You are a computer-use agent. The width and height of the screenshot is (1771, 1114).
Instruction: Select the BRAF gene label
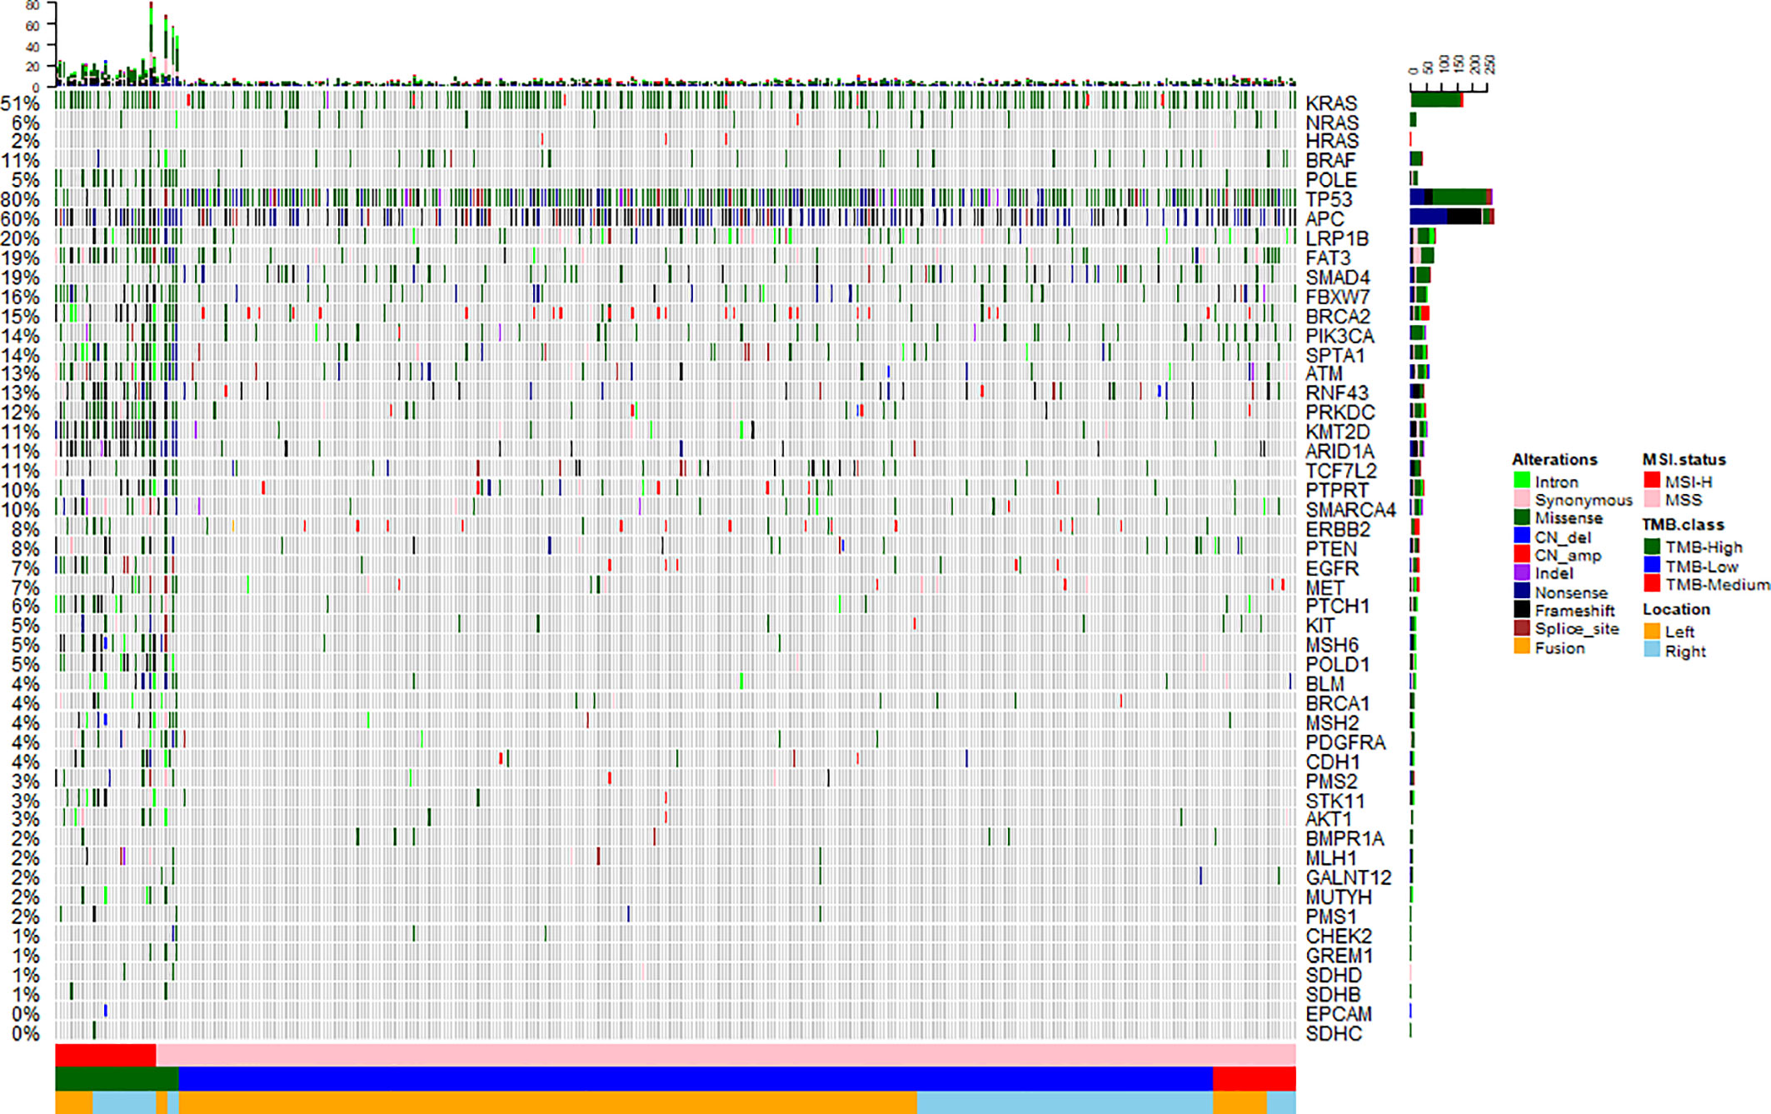tap(1330, 160)
